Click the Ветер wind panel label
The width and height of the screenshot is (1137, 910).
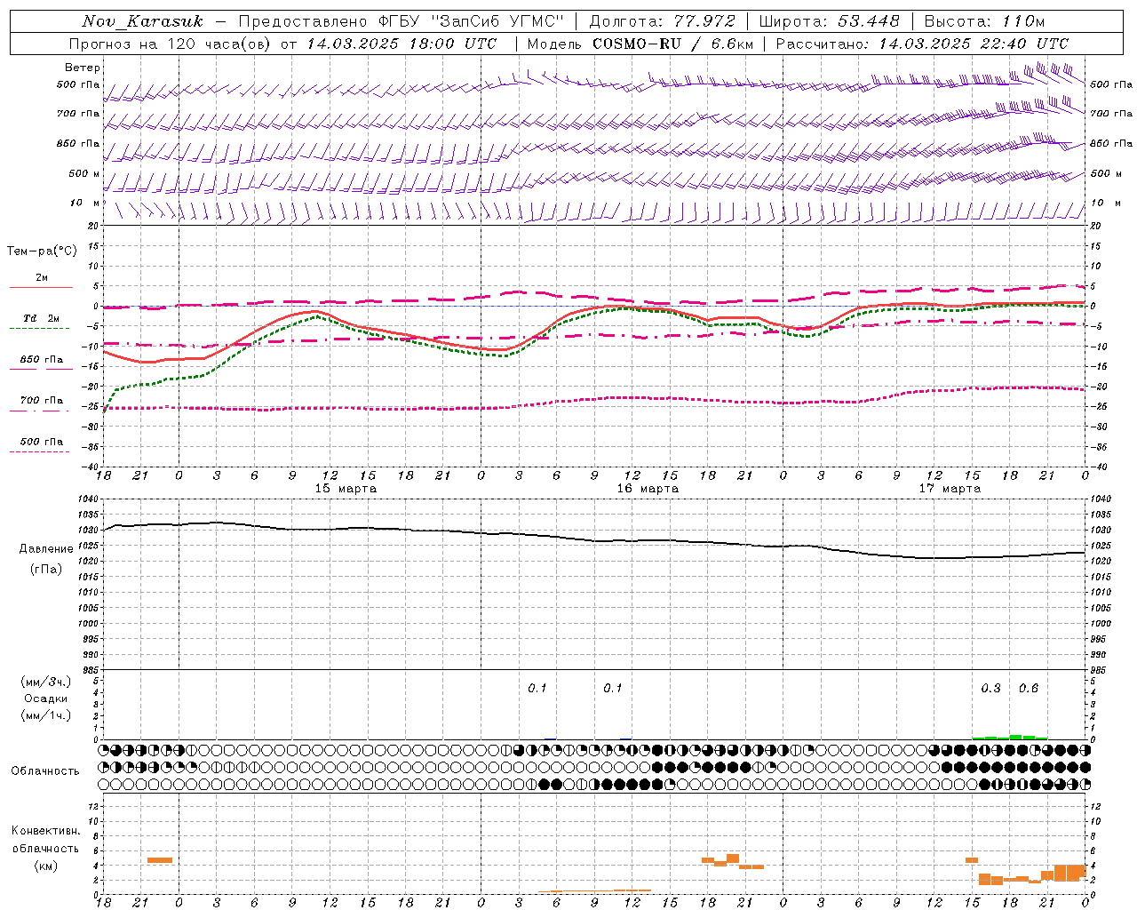coord(83,68)
